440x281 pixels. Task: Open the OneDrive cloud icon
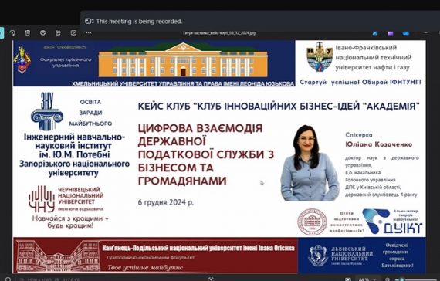coord(406,33)
